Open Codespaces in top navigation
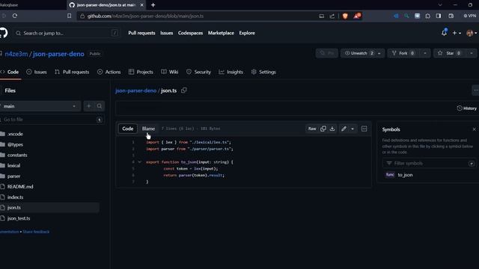479x269 pixels. coord(190,33)
